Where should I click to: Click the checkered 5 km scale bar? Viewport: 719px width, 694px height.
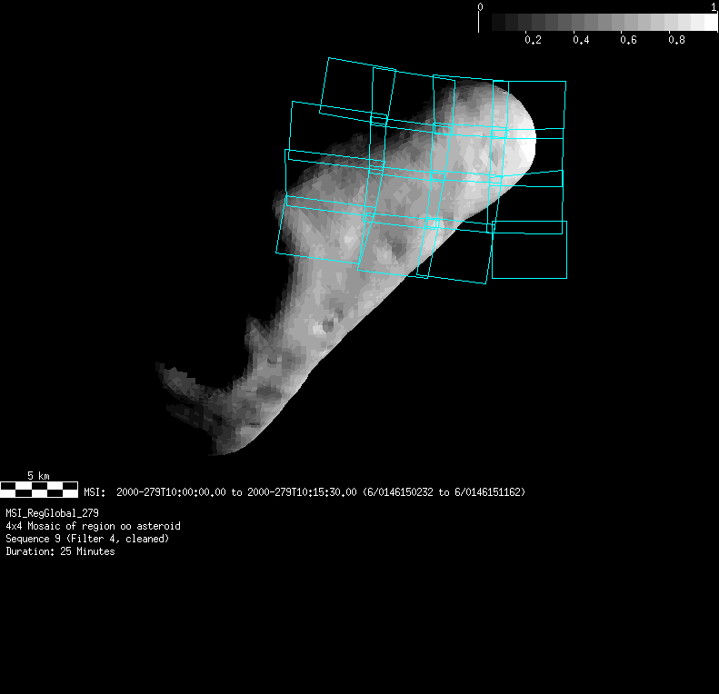coord(39,490)
